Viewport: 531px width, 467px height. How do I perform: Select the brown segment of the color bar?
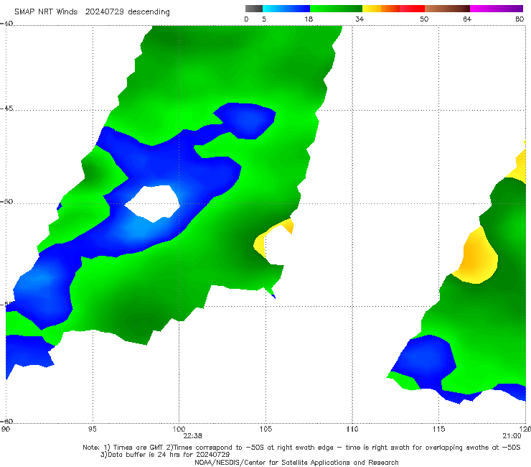447,9
